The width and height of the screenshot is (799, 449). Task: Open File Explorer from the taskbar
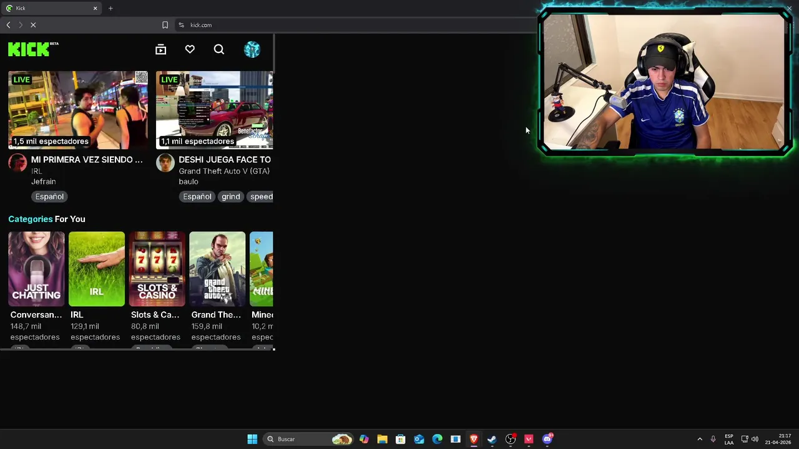coord(382,439)
